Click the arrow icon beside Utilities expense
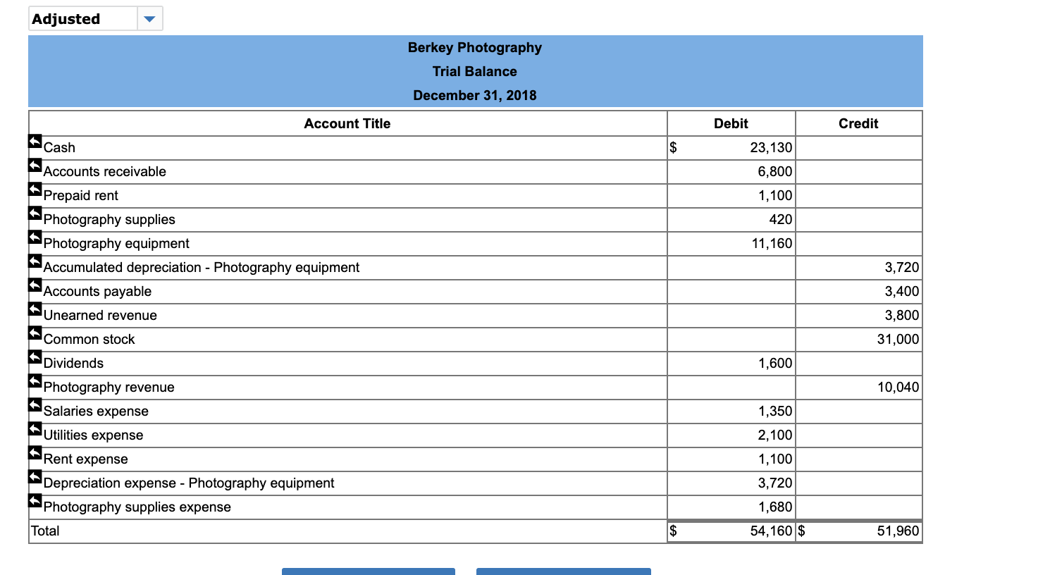 point(35,429)
